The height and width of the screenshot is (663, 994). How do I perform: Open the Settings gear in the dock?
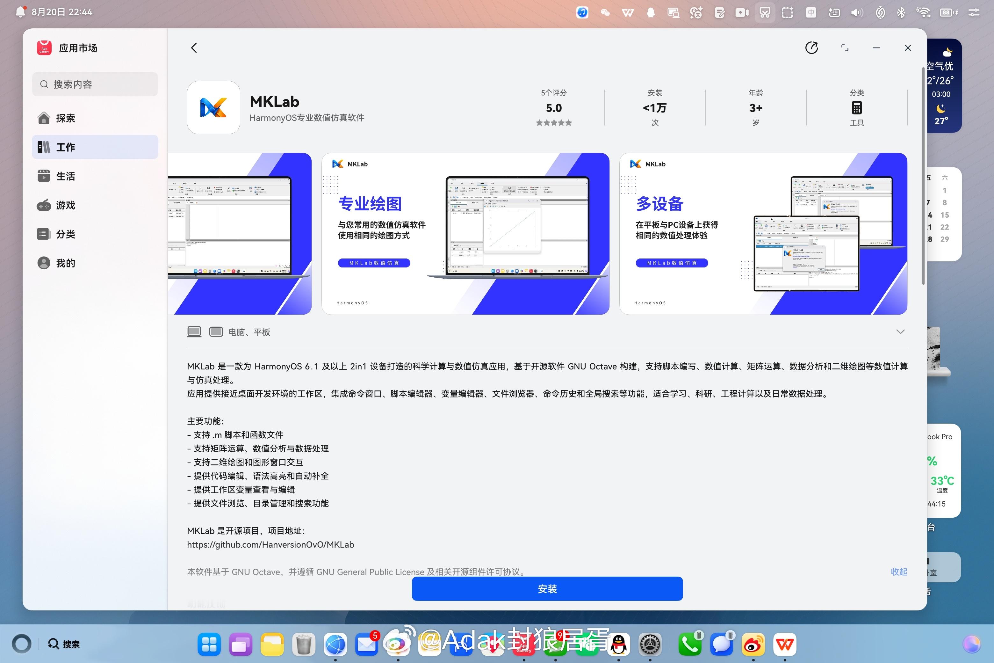click(650, 645)
